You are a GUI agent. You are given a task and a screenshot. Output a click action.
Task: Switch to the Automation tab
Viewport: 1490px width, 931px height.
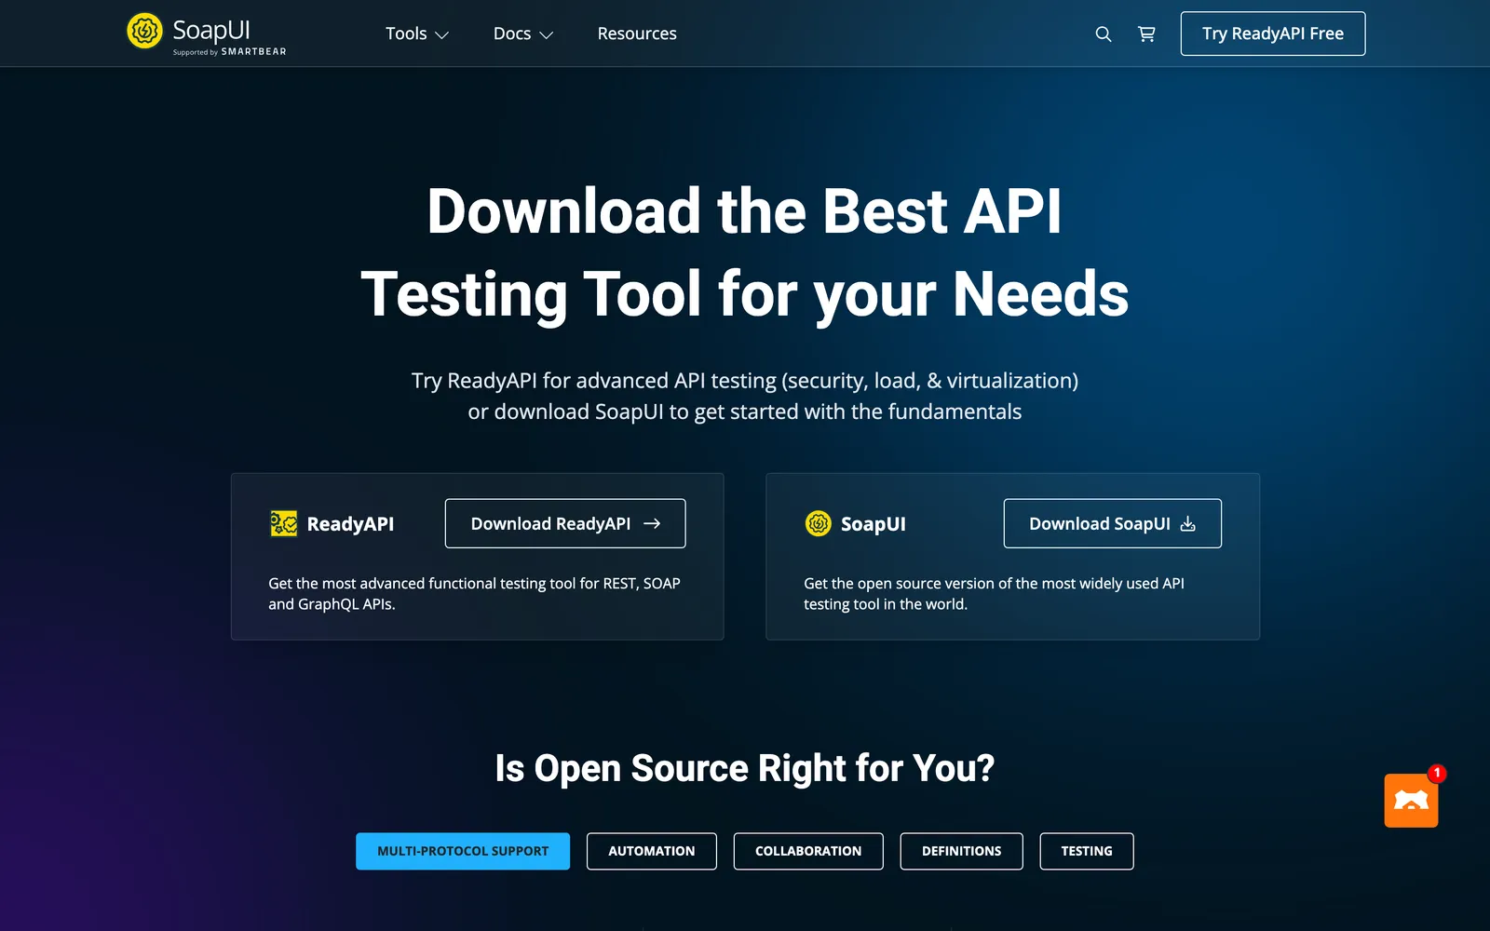tap(652, 851)
